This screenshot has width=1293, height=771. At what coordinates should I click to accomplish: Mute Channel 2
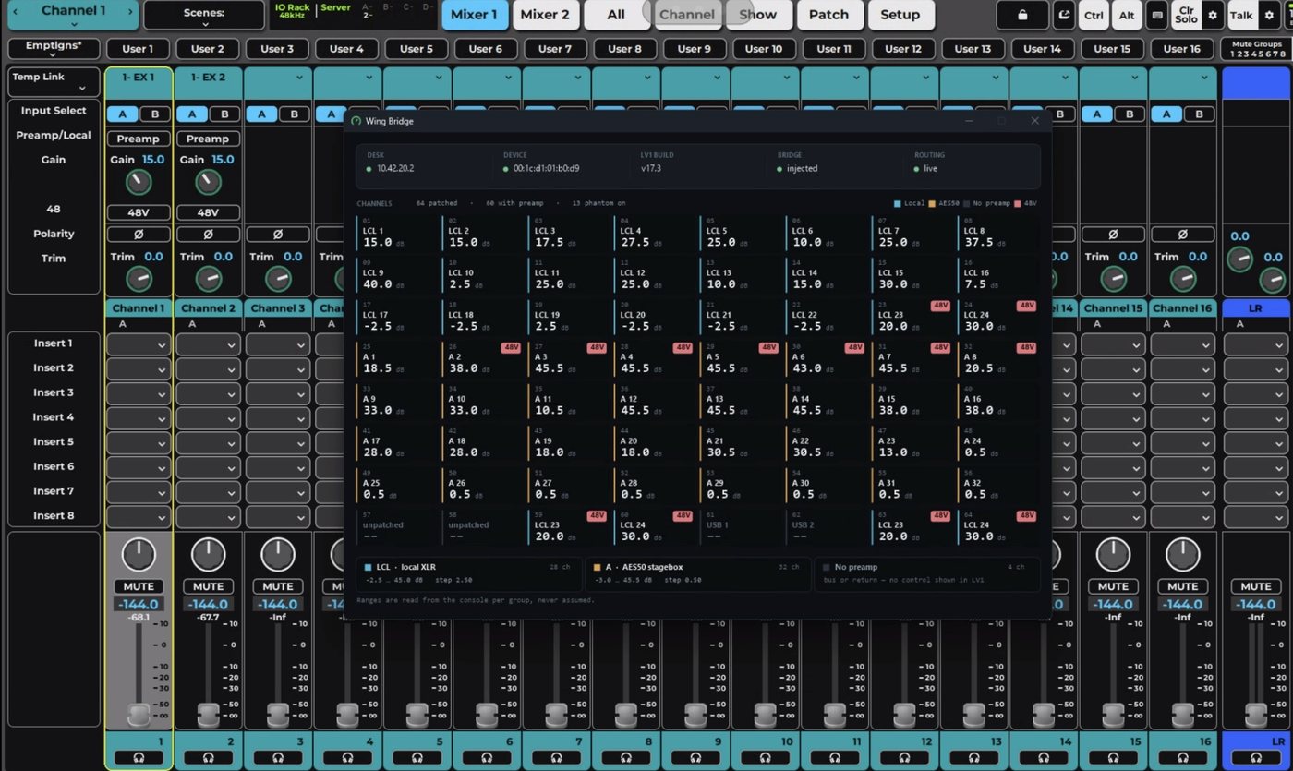(x=208, y=586)
